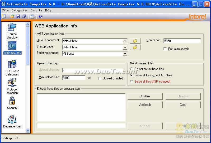Open Help via the question mark icon
Screen dimensions: 211x143
point(40,17)
